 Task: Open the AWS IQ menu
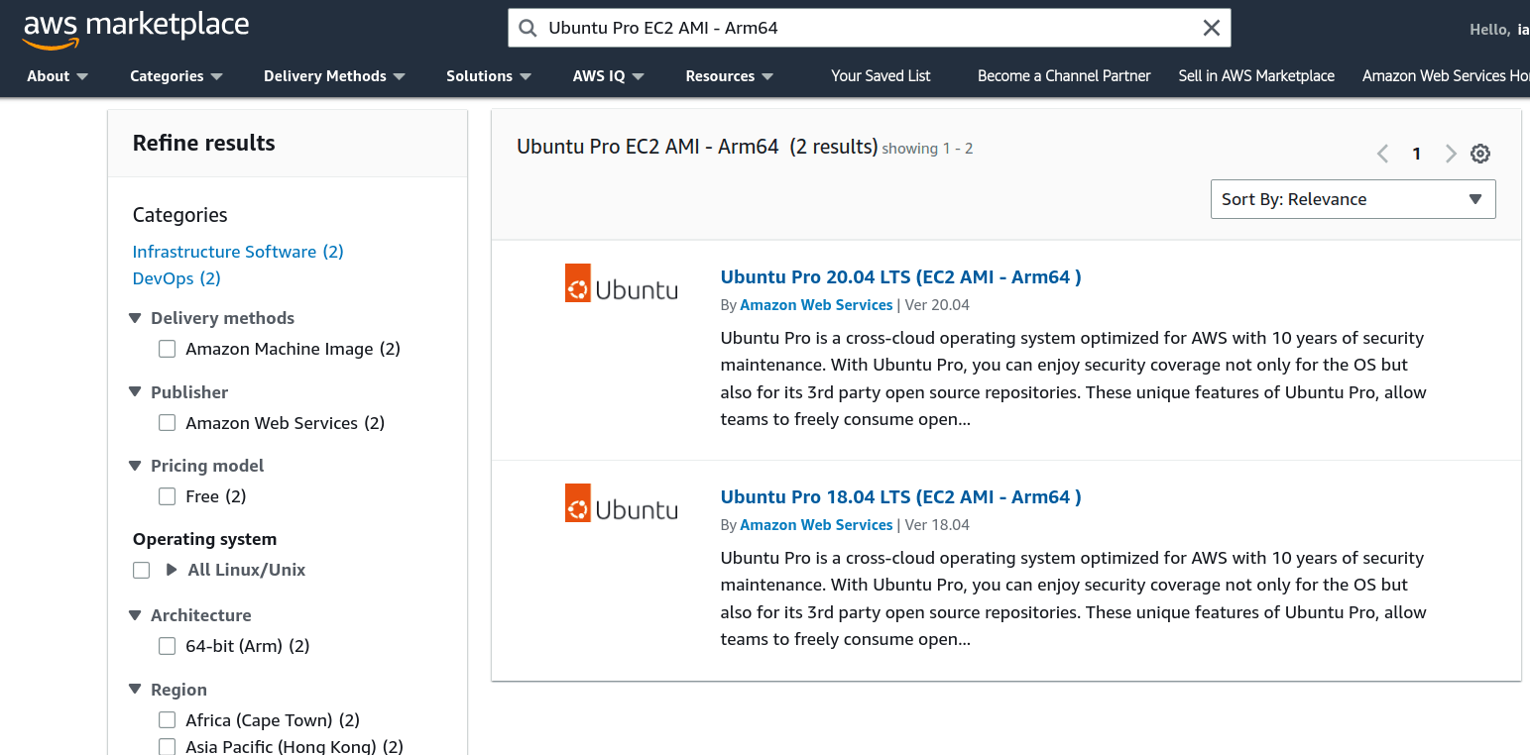tap(609, 76)
